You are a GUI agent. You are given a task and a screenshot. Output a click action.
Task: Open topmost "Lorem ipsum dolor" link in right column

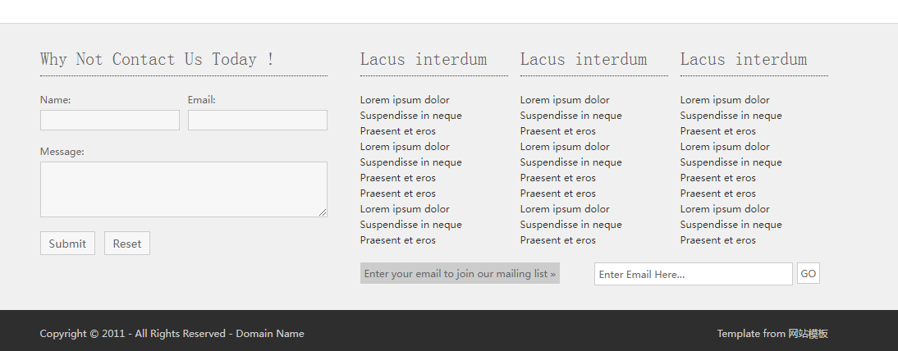pyautogui.click(x=725, y=100)
